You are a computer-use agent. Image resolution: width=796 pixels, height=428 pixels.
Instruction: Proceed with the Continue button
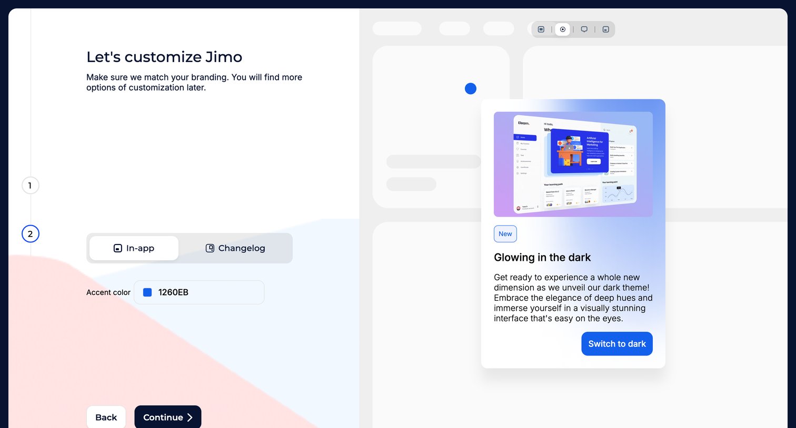point(168,417)
